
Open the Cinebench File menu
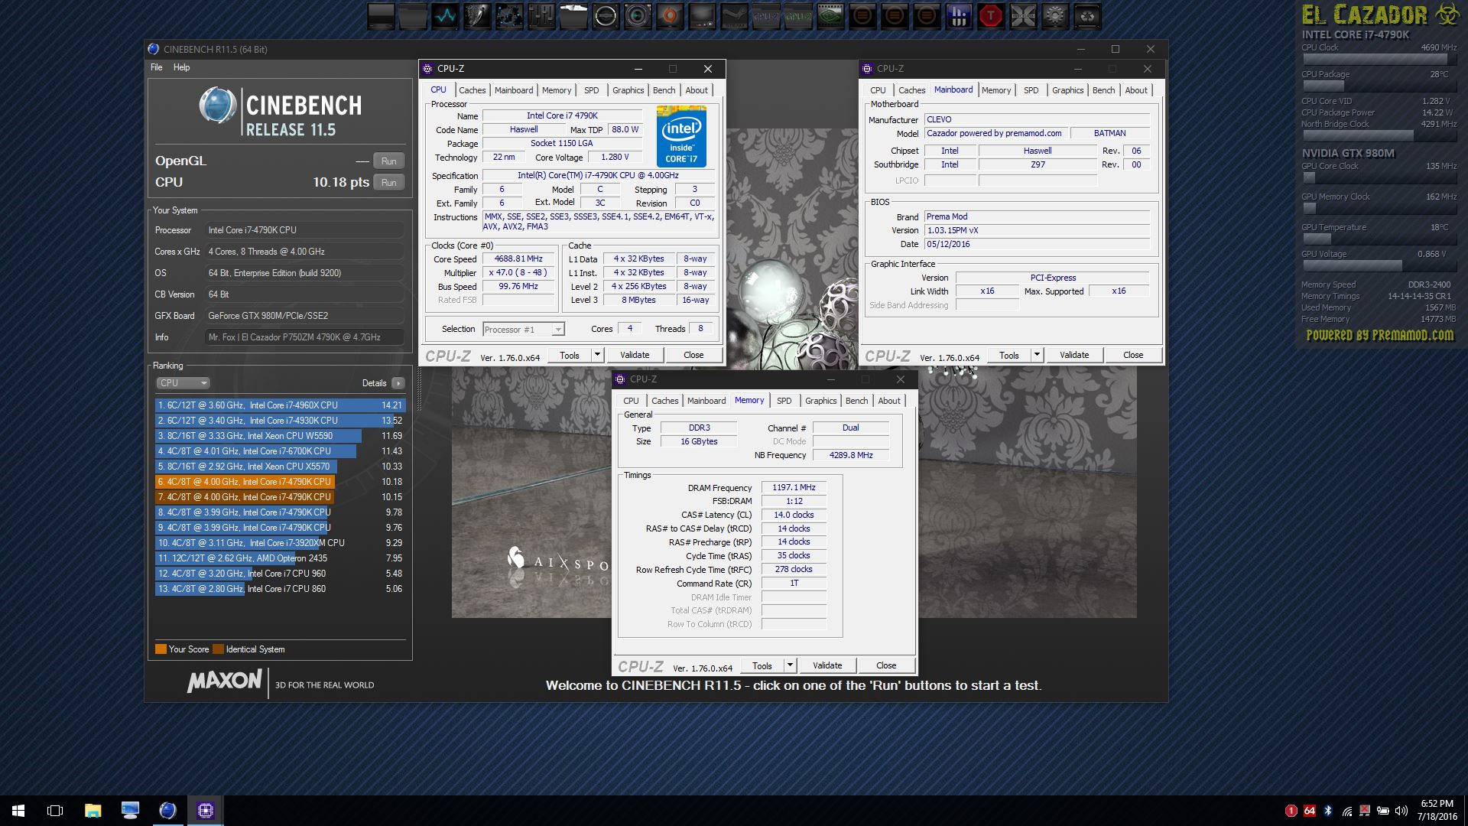coord(156,67)
